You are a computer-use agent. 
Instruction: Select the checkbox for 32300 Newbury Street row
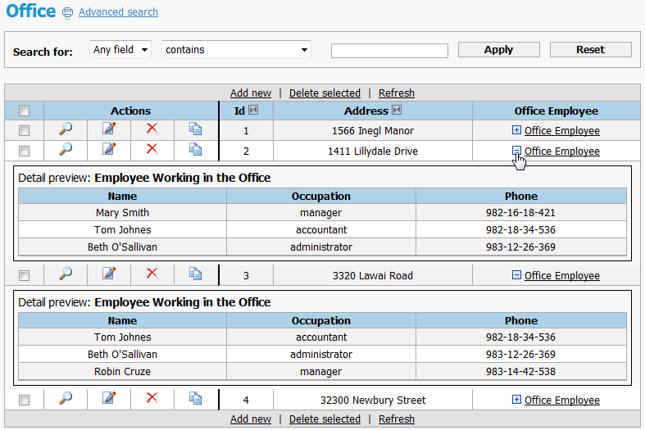tap(25, 401)
